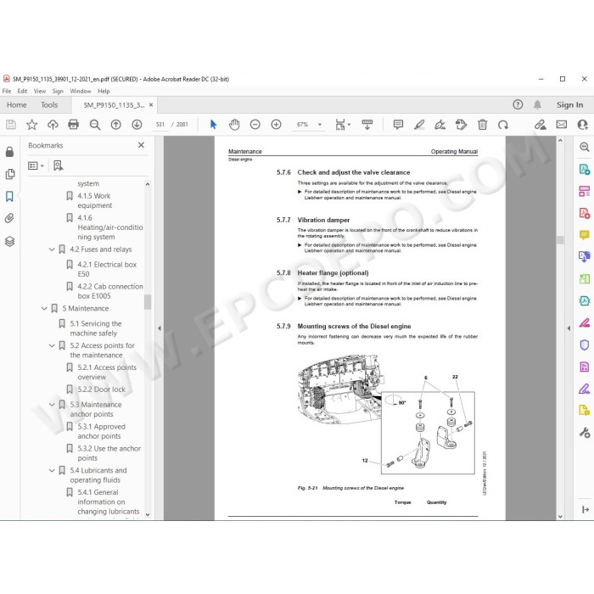Open the find text magnifier icon
The image size is (594, 594).
point(95,125)
